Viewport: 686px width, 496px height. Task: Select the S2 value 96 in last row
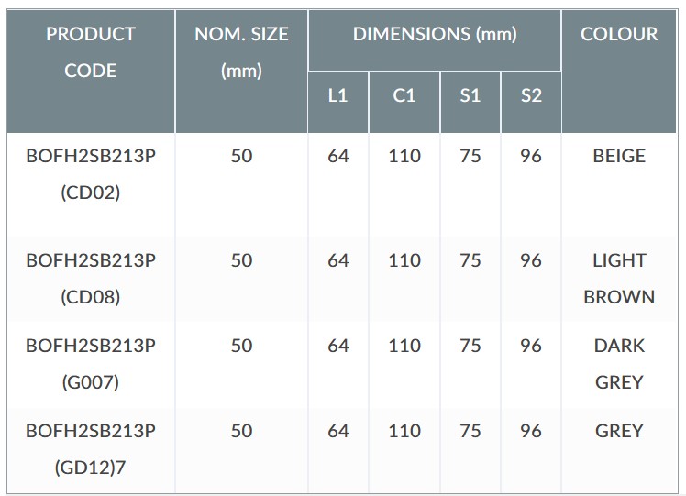coord(531,431)
